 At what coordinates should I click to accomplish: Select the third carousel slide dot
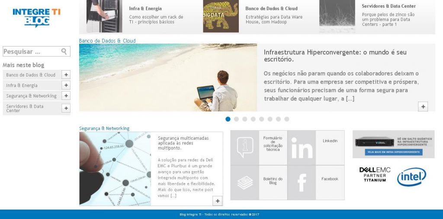coord(245,119)
